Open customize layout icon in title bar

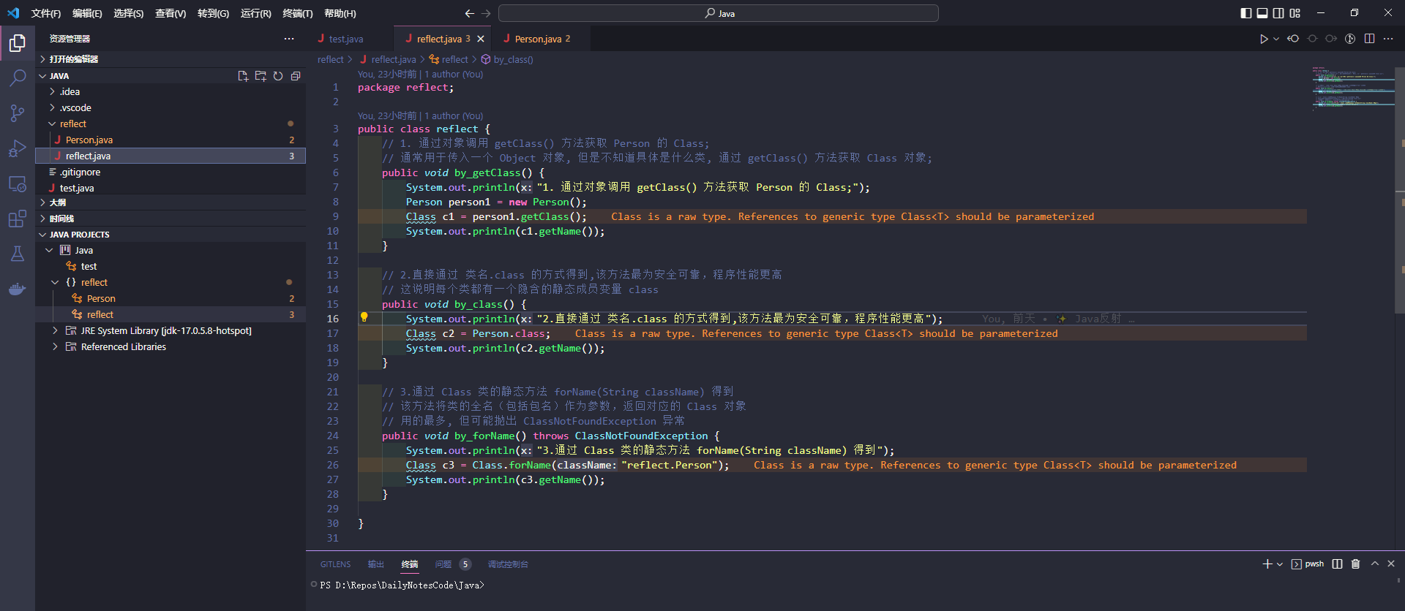(1295, 13)
